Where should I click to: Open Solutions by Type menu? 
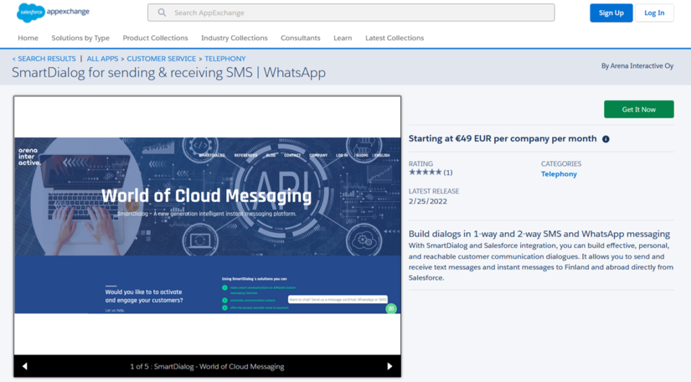click(81, 38)
